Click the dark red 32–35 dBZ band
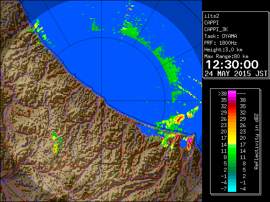This screenshot has width=270, height=202. 232,106
